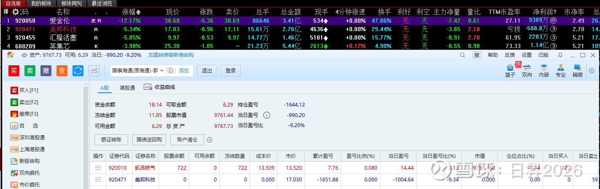This screenshot has height=189, width=600.
Task: Click the gear icon in watchlist header
Action: (16, 12)
